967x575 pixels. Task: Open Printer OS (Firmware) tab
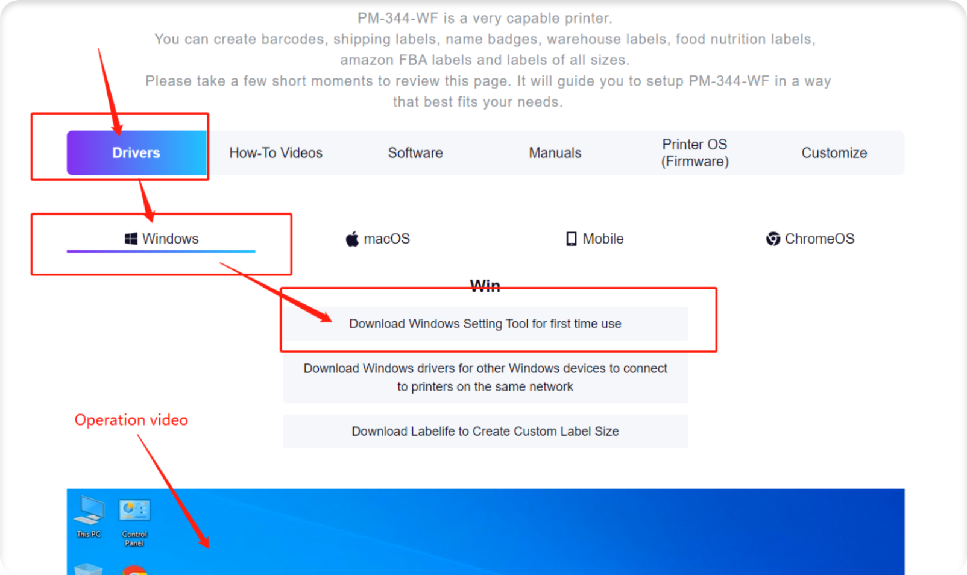(695, 153)
